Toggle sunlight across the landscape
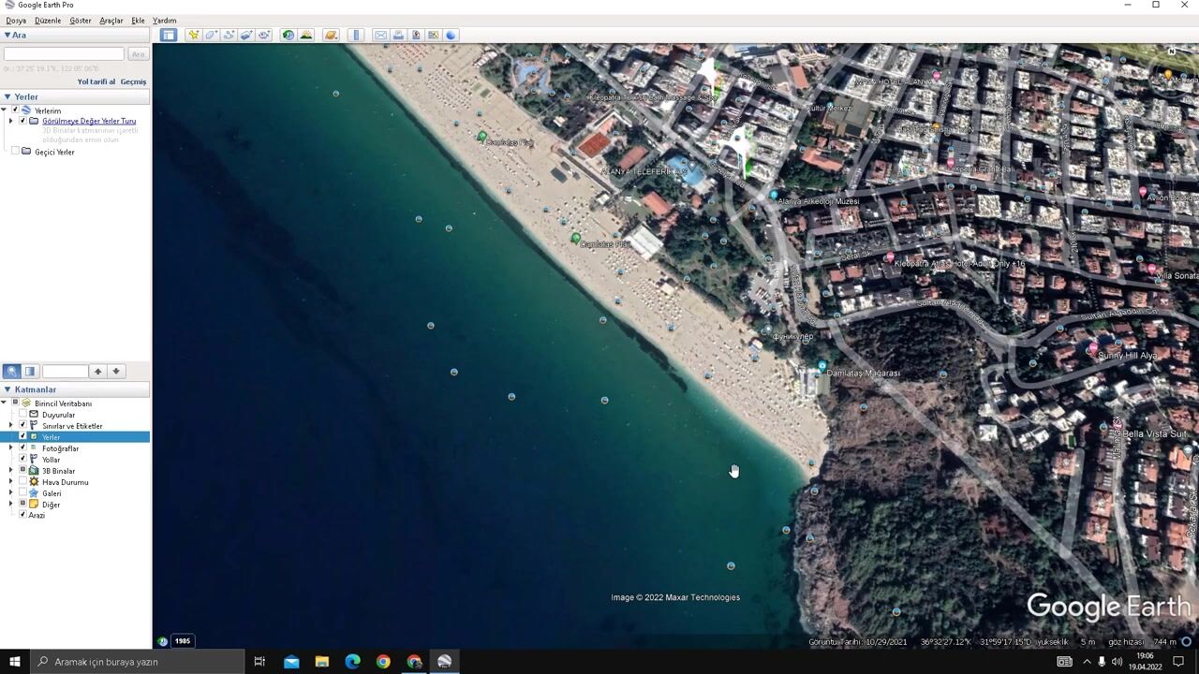This screenshot has width=1199, height=674. coord(305,35)
